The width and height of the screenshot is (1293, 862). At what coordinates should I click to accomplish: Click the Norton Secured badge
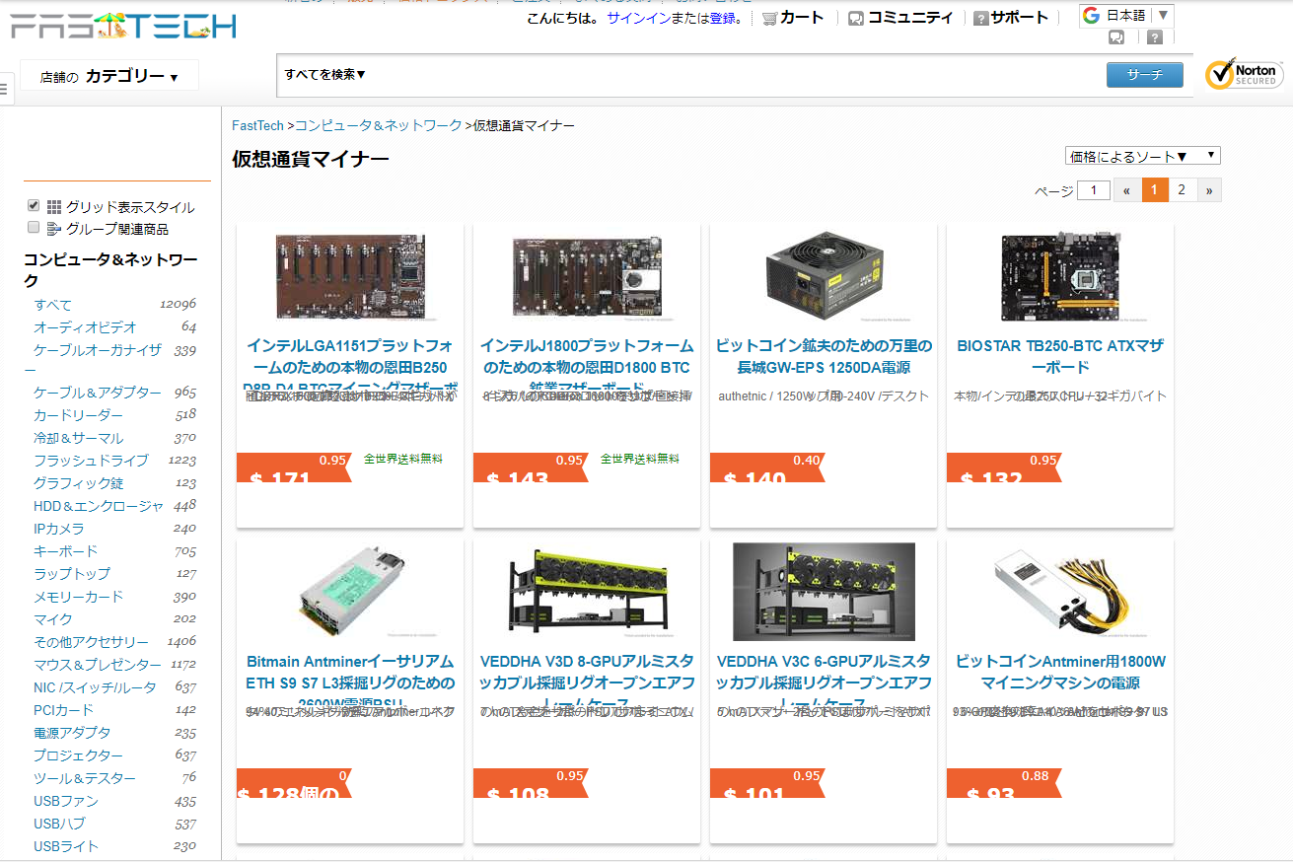point(1243,74)
